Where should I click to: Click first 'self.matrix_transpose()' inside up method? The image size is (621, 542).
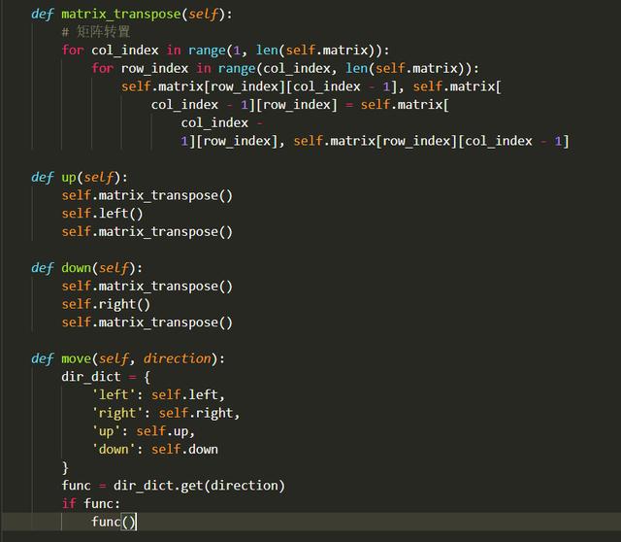tap(147, 195)
